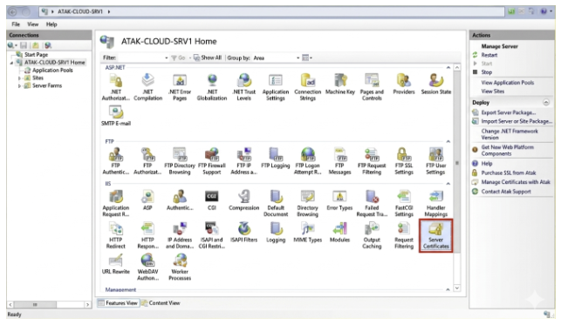Image resolution: width=561 pixels, height=325 pixels.
Task: Open FTP Authentication feature
Action: tap(115, 161)
